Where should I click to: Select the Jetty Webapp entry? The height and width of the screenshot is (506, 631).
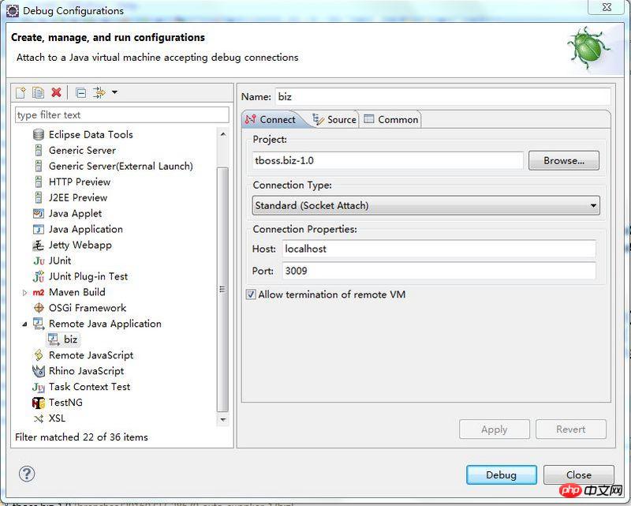click(80, 245)
